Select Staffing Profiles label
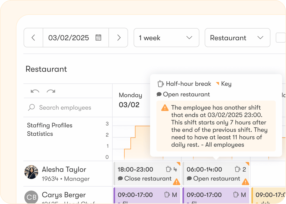 [x=50, y=125]
